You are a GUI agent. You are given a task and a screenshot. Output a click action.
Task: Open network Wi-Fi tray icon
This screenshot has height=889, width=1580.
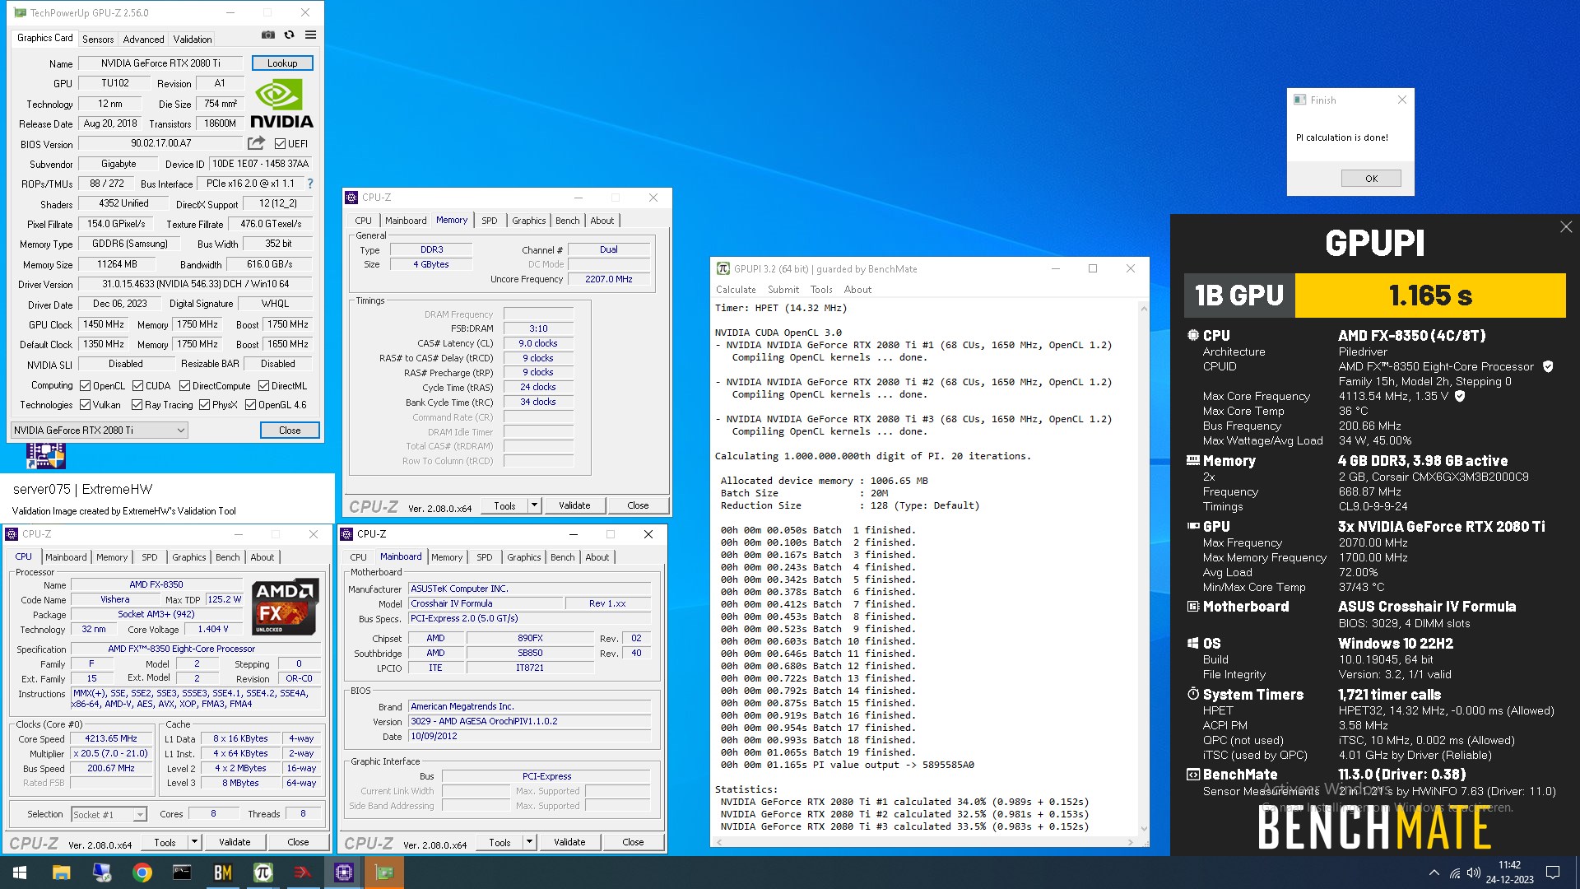click(1455, 873)
